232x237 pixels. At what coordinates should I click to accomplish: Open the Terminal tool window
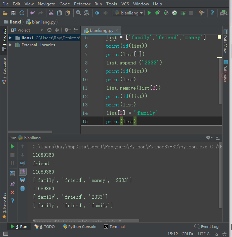click(114, 227)
